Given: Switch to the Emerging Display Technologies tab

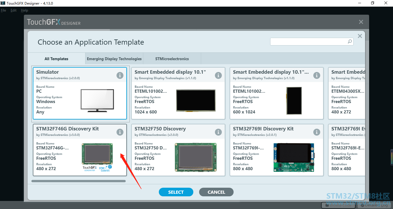Looking at the screenshot, I should [114, 59].
